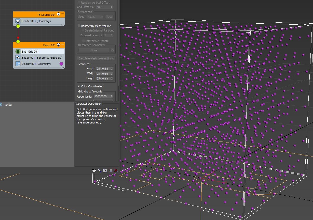Activate the Zoom Region tool
Screen dimensions: 313x220
pyautogui.click(x=105, y=170)
